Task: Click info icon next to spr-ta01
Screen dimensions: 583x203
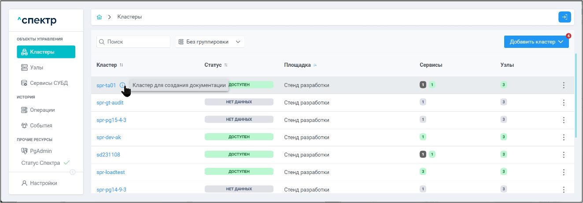Action: [122, 85]
